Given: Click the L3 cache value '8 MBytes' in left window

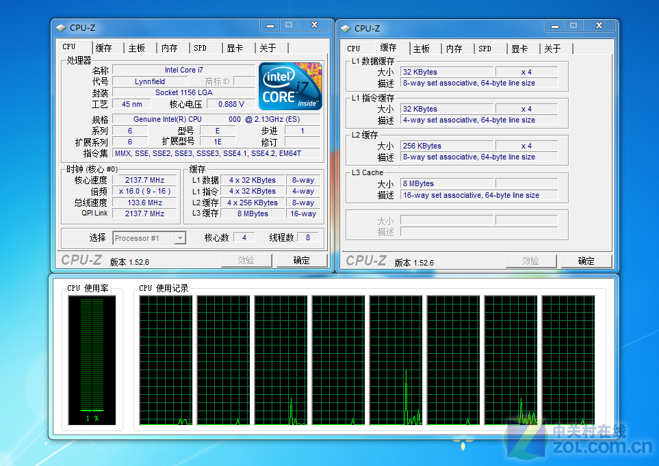Looking at the screenshot, I should (x=253, y=213).
